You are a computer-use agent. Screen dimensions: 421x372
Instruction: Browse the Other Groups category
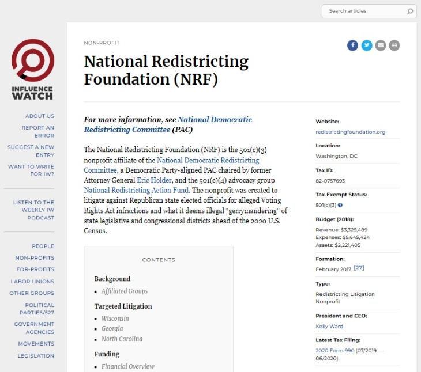[32, 293]
